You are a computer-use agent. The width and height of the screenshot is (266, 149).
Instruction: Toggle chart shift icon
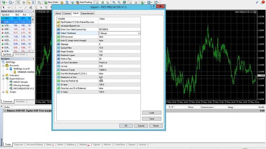coord(136,2)
